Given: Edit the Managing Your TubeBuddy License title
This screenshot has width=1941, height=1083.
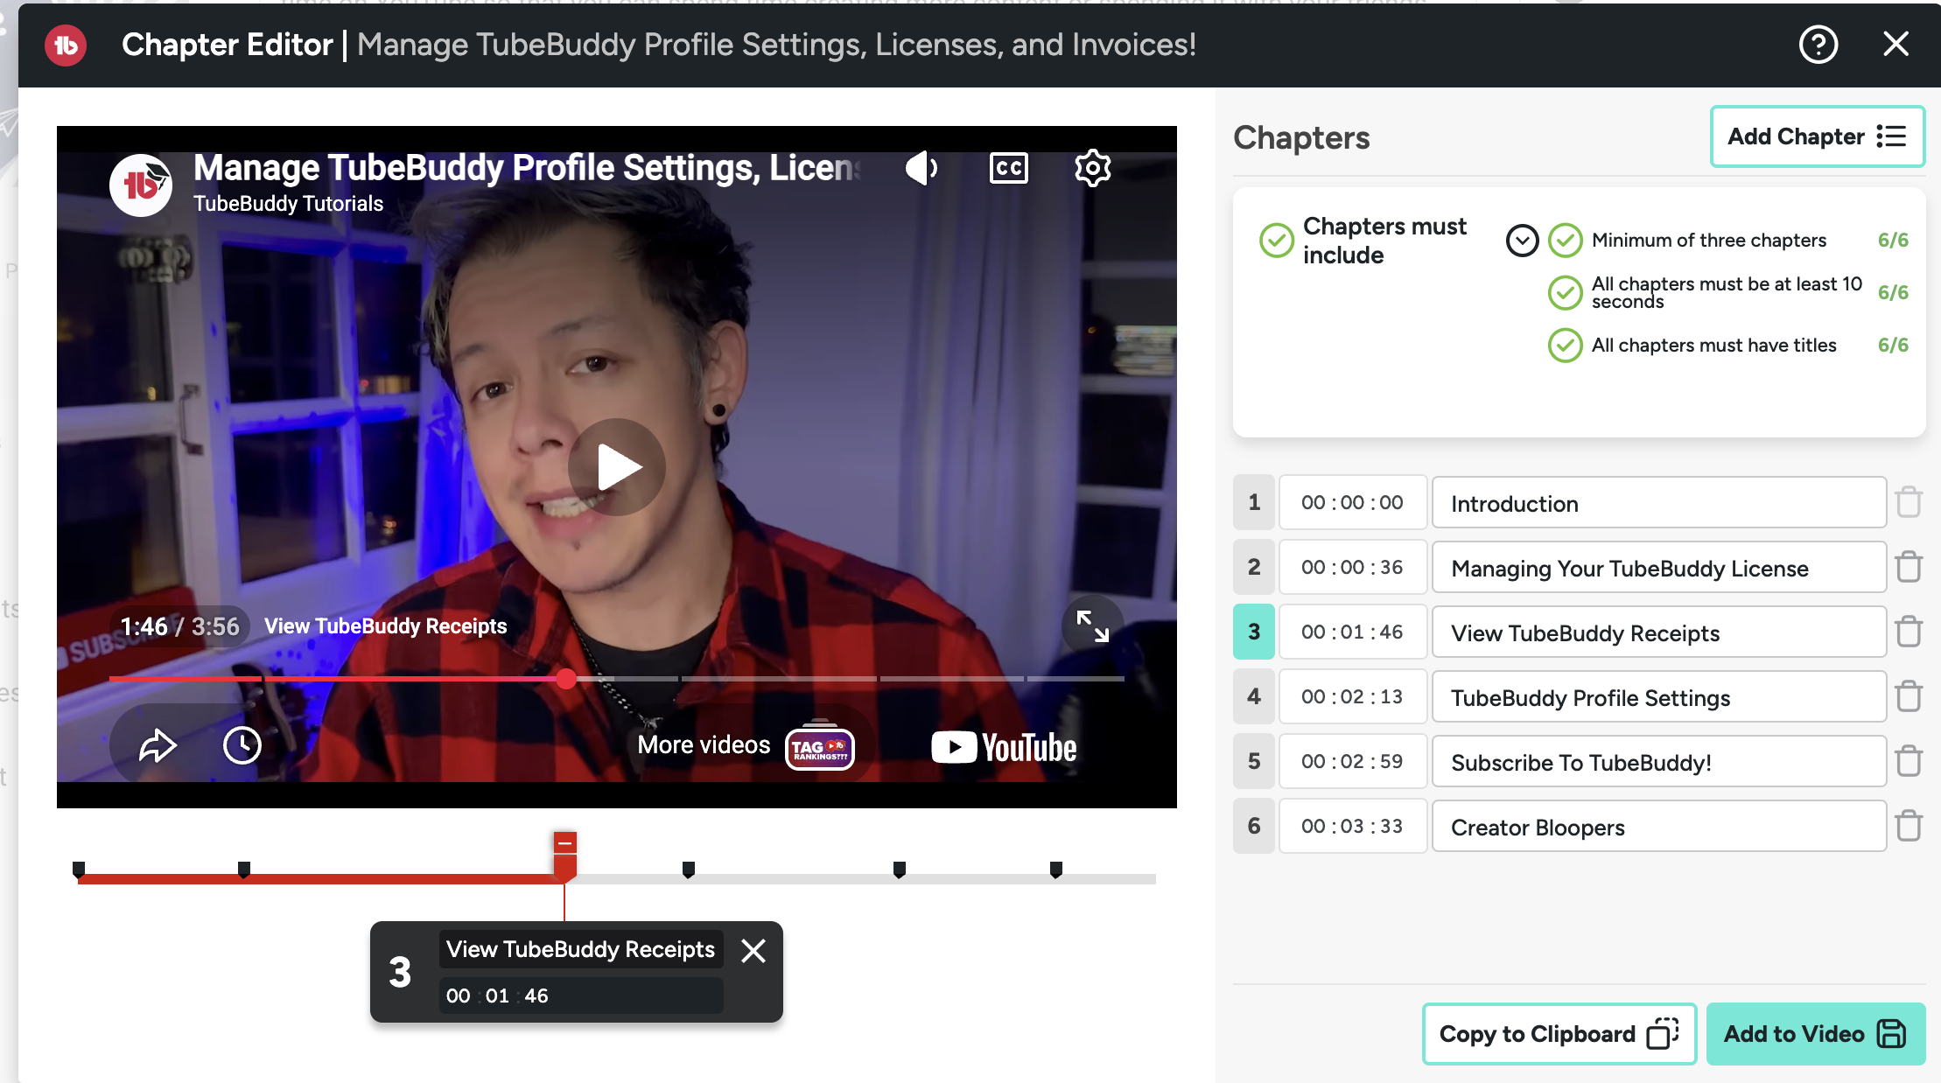Looking at the screenshot, I should (1658, 569).
